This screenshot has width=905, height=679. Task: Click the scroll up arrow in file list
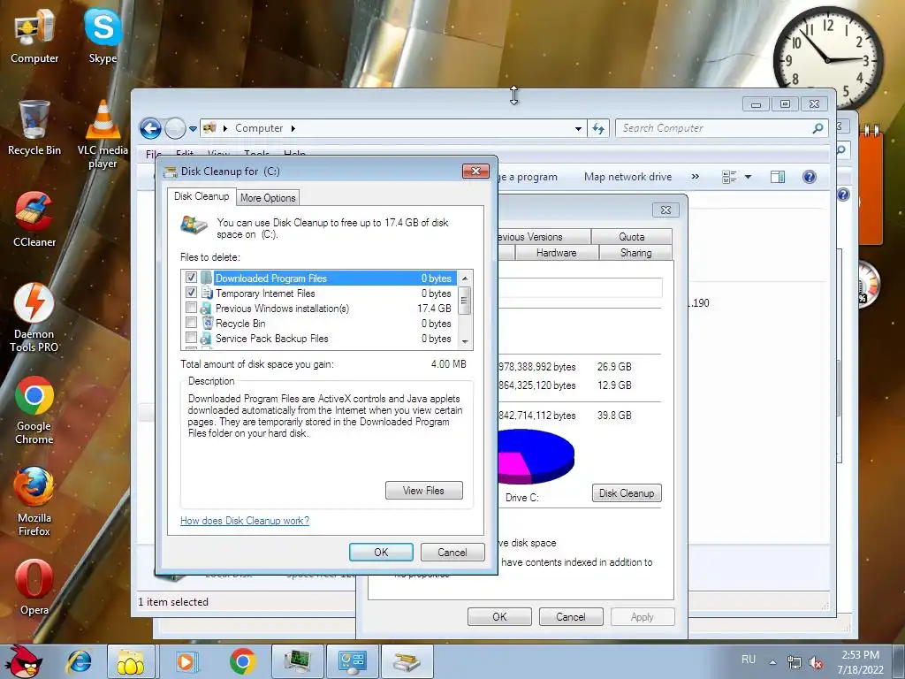(465, 278)
